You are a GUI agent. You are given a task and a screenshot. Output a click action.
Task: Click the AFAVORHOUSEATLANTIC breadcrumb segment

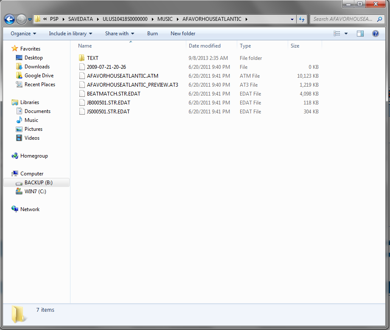[x=212, y=19]
